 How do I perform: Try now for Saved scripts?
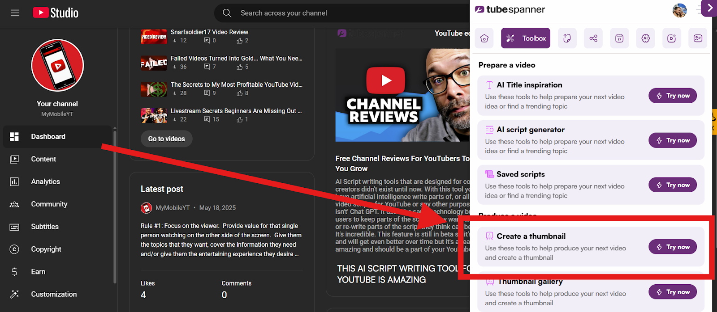(x=673, y=185)
